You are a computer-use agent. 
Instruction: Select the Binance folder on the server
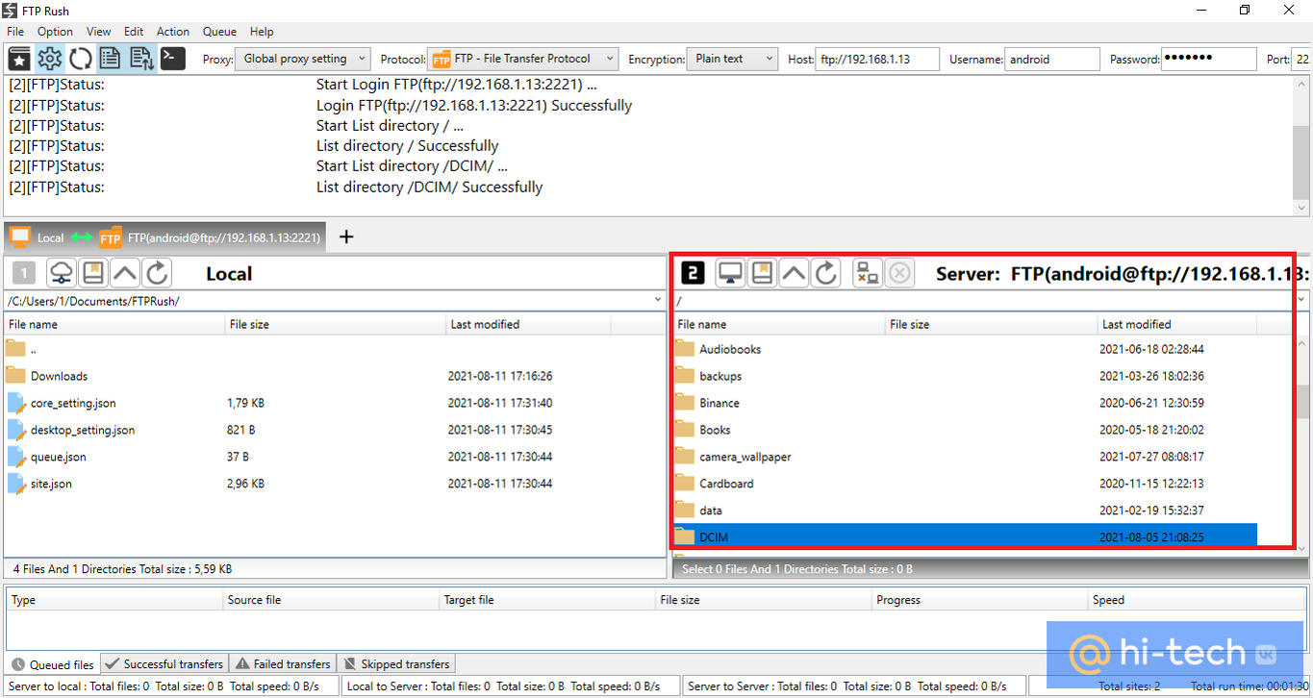(x=720, y=403)
